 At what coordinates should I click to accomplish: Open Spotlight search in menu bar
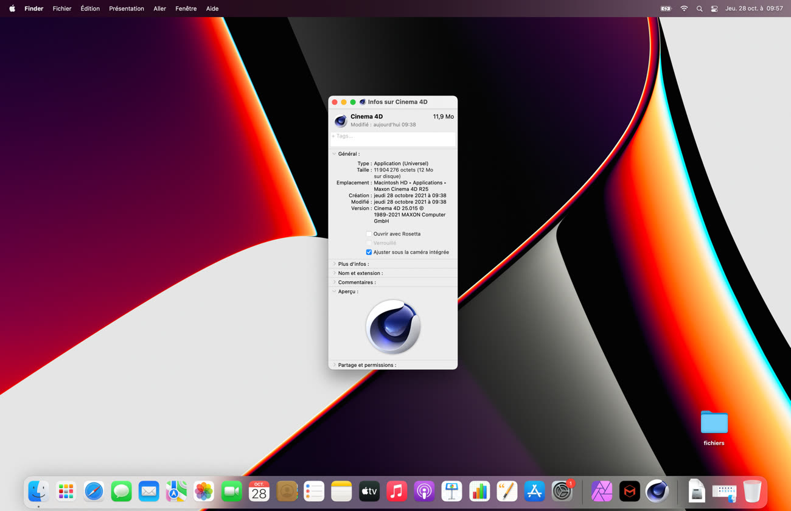click(699, 9)
